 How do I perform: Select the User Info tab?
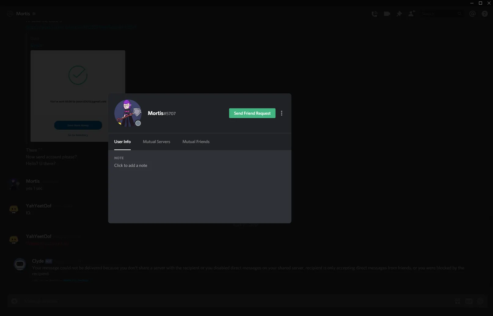pos(122,142)
